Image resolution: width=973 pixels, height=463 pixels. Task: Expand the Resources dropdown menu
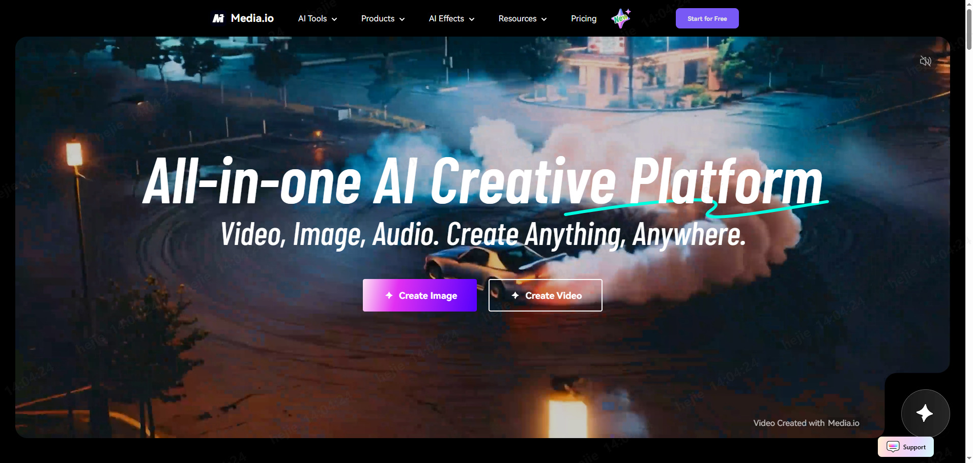[523, 19]
